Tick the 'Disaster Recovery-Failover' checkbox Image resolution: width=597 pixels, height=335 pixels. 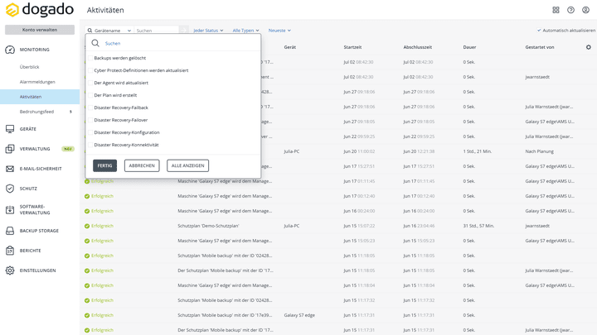[x=90, y=120]
